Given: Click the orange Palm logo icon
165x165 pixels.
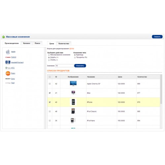Looking at the screenshot, I should coord(8,73).
